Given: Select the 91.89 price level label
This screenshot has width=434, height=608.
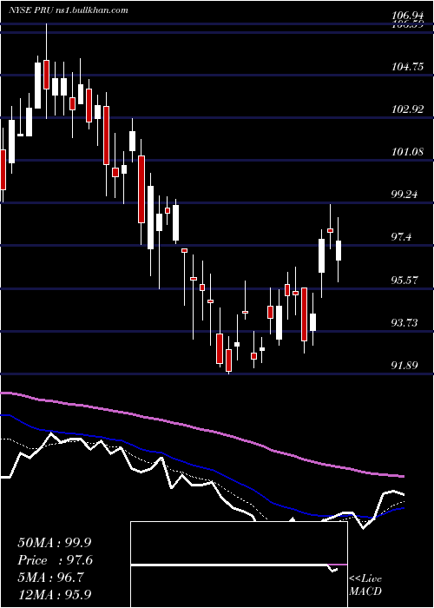Looking at the screenshot, I should [405, 366].
